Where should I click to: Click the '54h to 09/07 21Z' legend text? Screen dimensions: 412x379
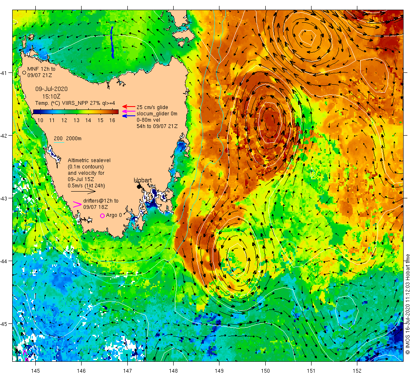[157, 126]
